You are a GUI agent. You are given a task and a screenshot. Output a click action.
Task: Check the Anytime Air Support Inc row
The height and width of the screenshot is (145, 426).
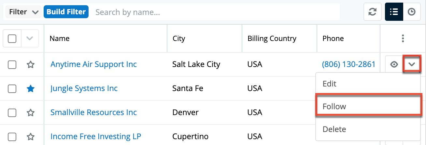(12, 64)
